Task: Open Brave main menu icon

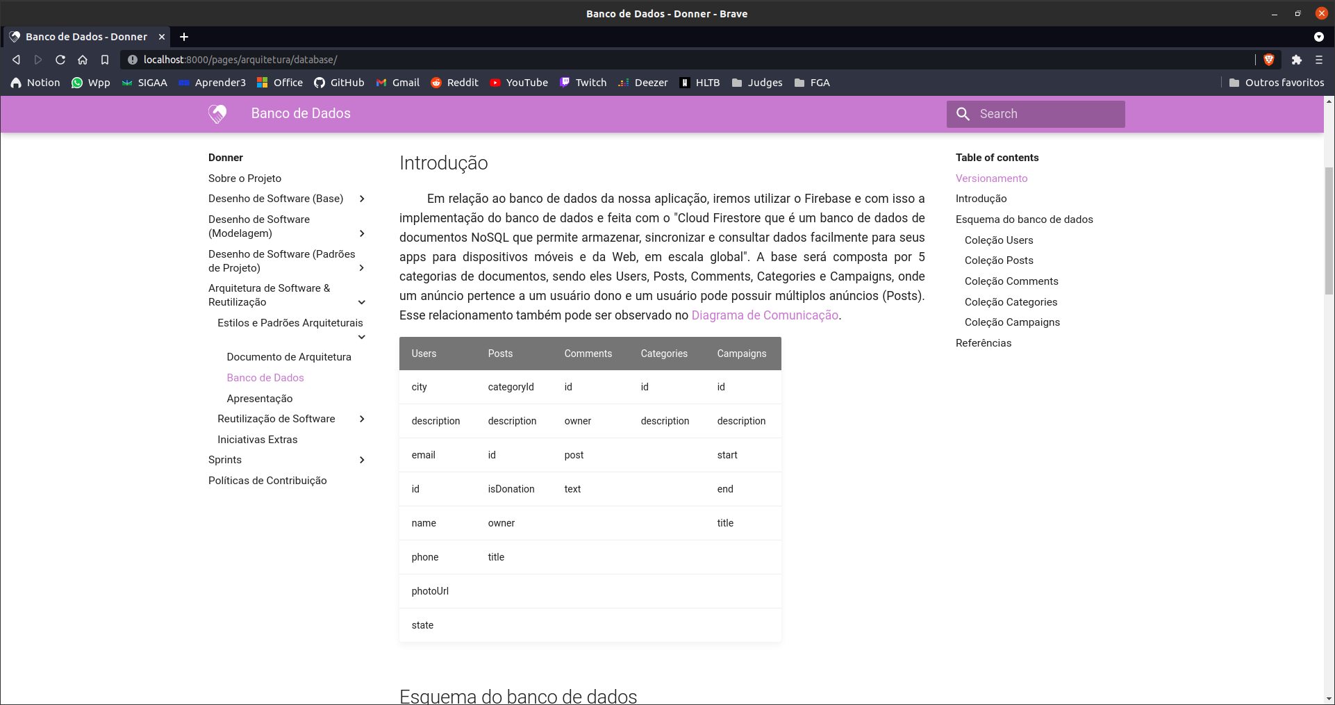Action: [1318, 60]
